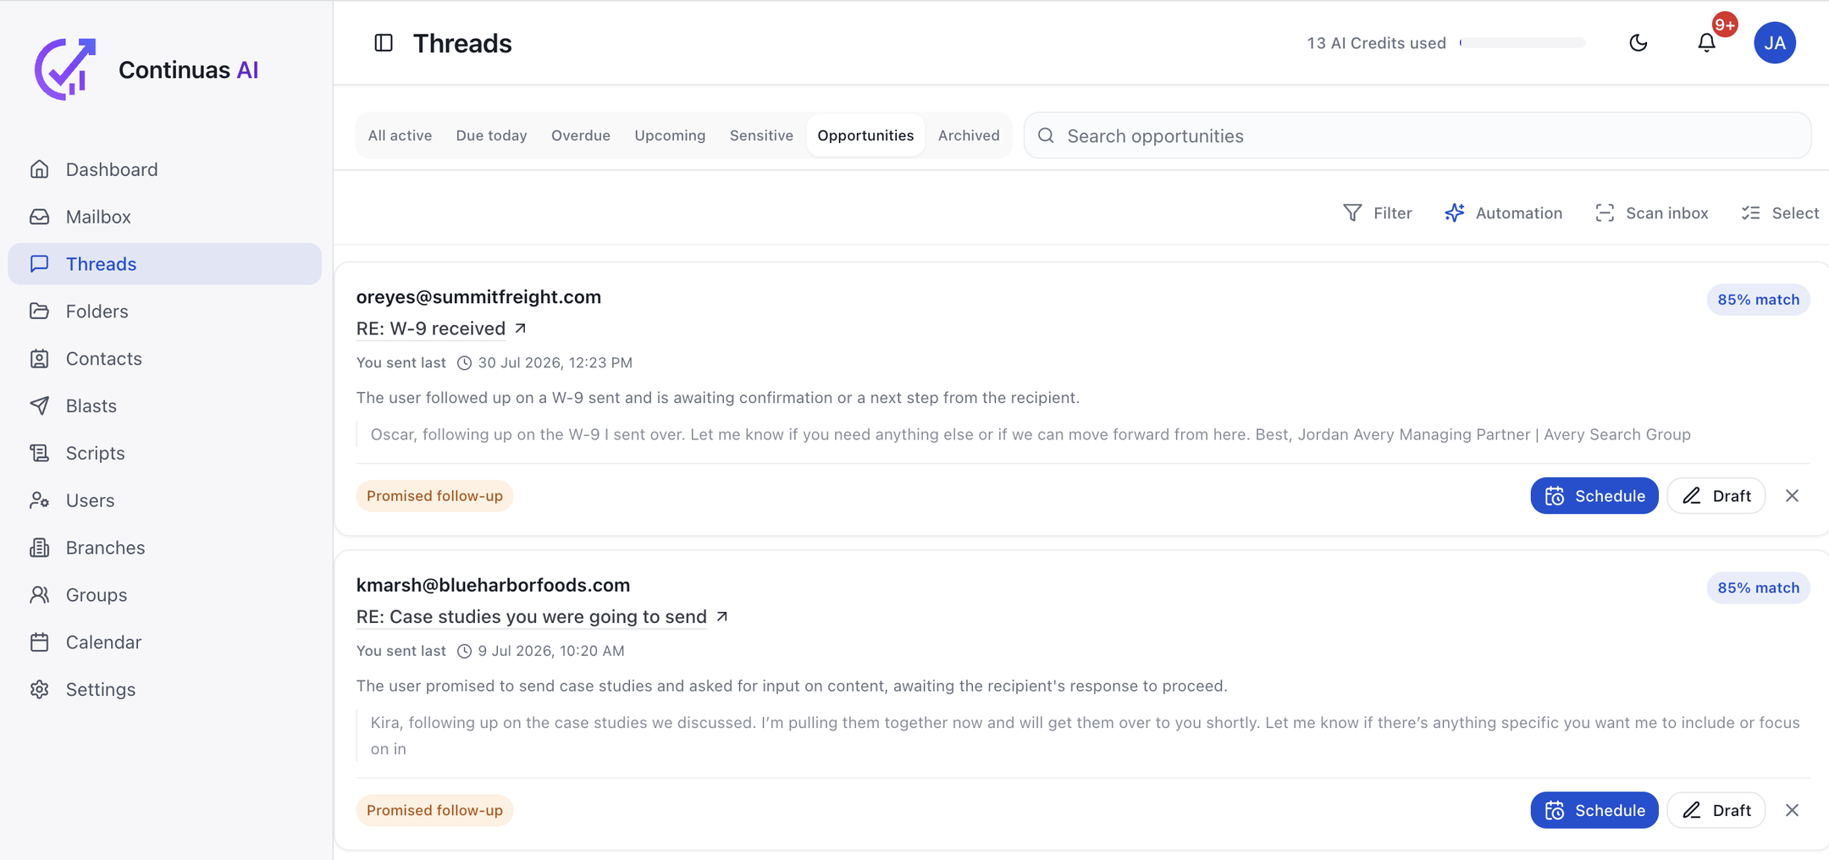Open the JA user avatar menu
This screenshot has height=860, width=1829.
tap(1775, 42)
